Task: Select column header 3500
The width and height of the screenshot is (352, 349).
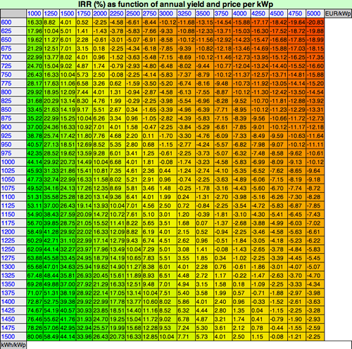Action: (x=204, y=13)
